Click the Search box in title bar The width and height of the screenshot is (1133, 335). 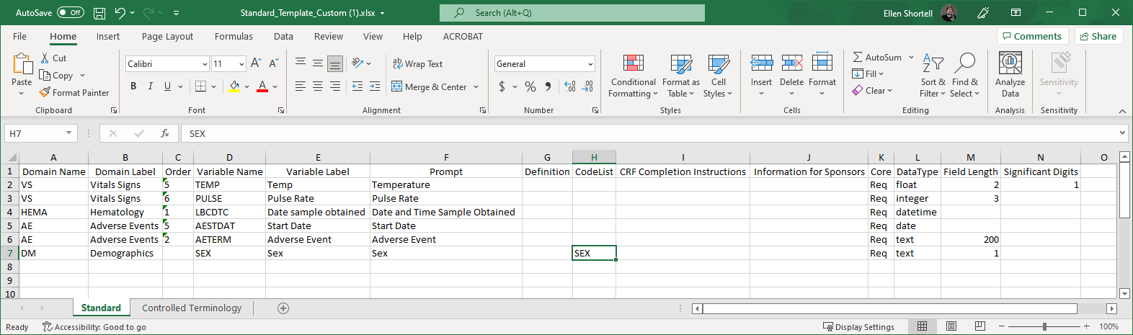pos(572,13)
